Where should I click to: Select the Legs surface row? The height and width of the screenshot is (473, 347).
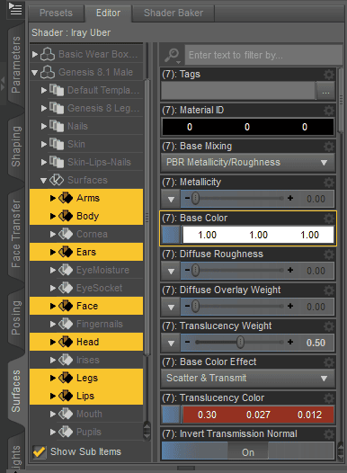86,378
